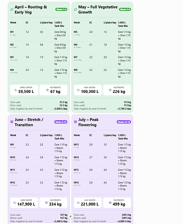Image resolution: width=183 pixels, height=224 pixels.
Task: Click the Weeks 5-8 badge
Action: pyautogui.click(x=125, y=9)
